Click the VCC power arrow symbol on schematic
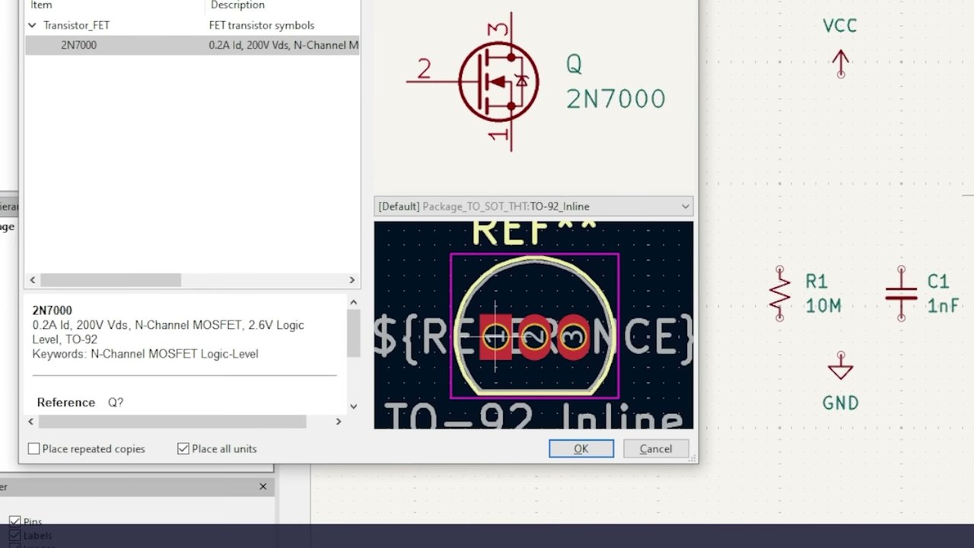This screenshot has height=548, width=974. click(x=840, y=64)
